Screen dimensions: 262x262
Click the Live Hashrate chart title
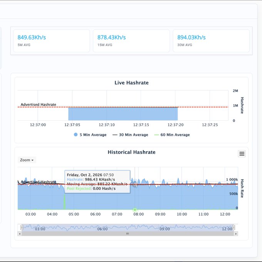131,83
